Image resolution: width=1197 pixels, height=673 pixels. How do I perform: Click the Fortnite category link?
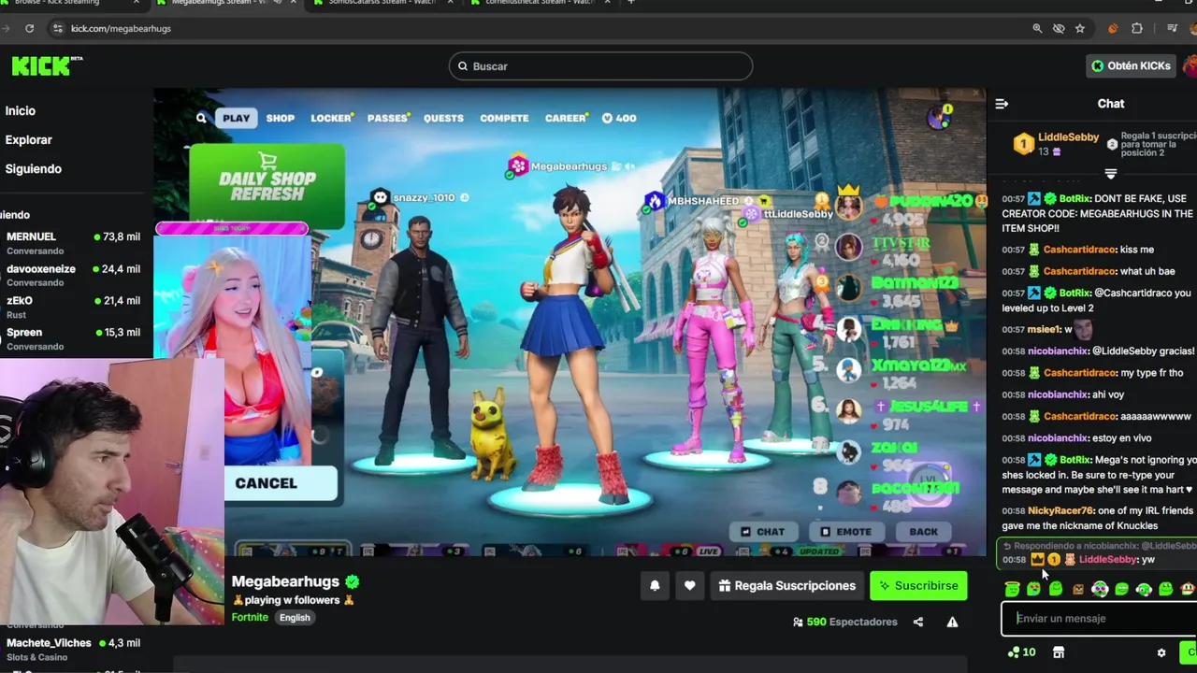250,617
